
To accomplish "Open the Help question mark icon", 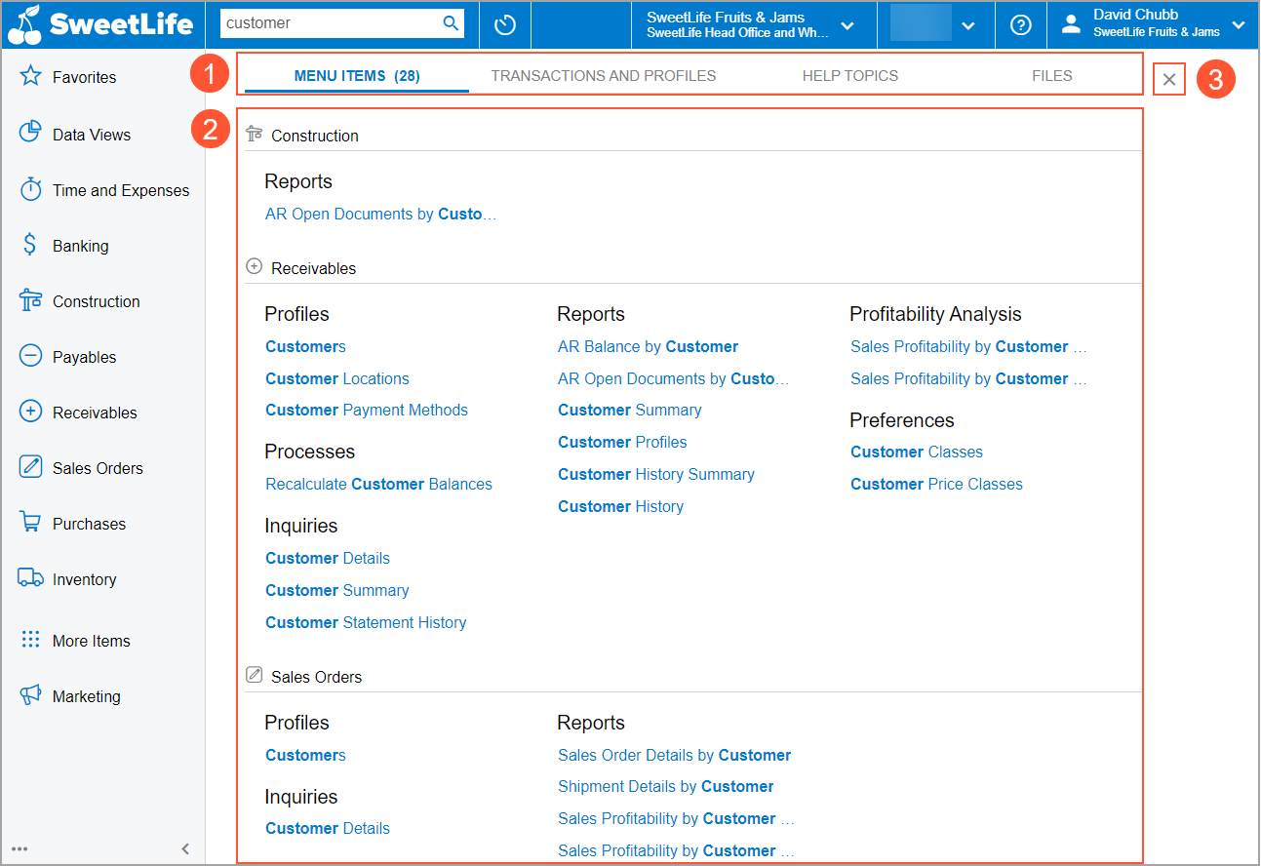I will pyautogui.click(x=1020, y=24).
